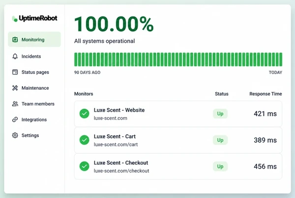Click the Incidents bell icon

coord(15,56)
